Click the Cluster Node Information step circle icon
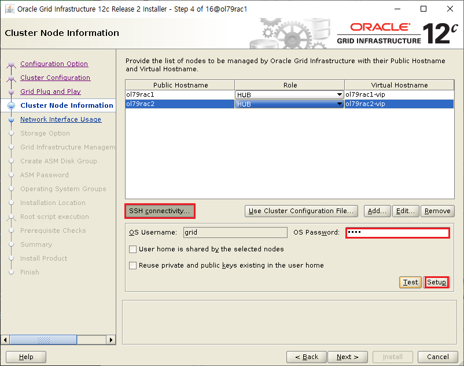464x366 pixels. [x=11, y=105]
